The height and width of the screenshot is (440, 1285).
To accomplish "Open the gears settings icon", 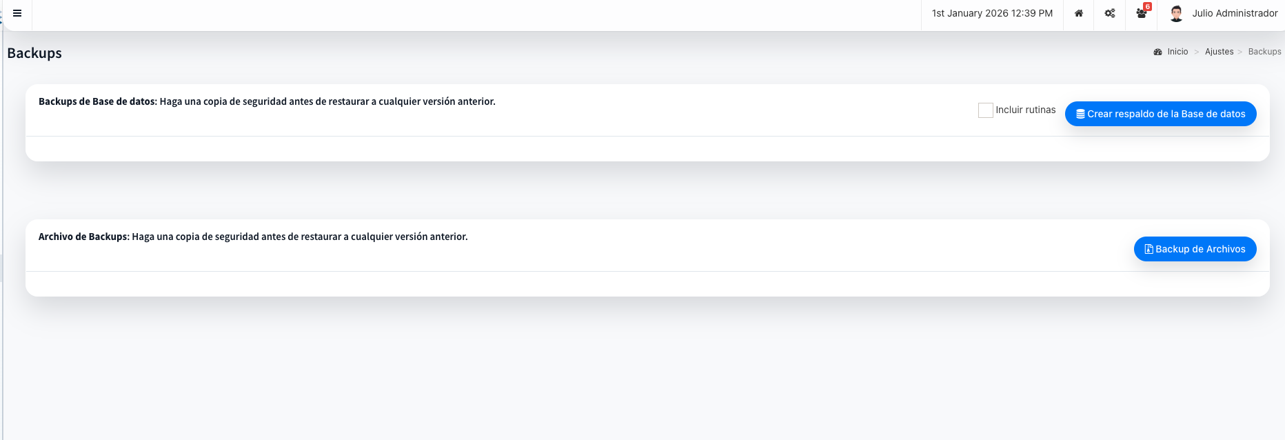I will (1110, 13).
